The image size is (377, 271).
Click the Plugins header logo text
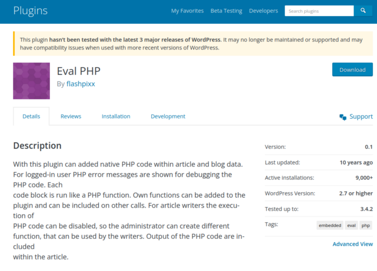click(x=30, y=10)
